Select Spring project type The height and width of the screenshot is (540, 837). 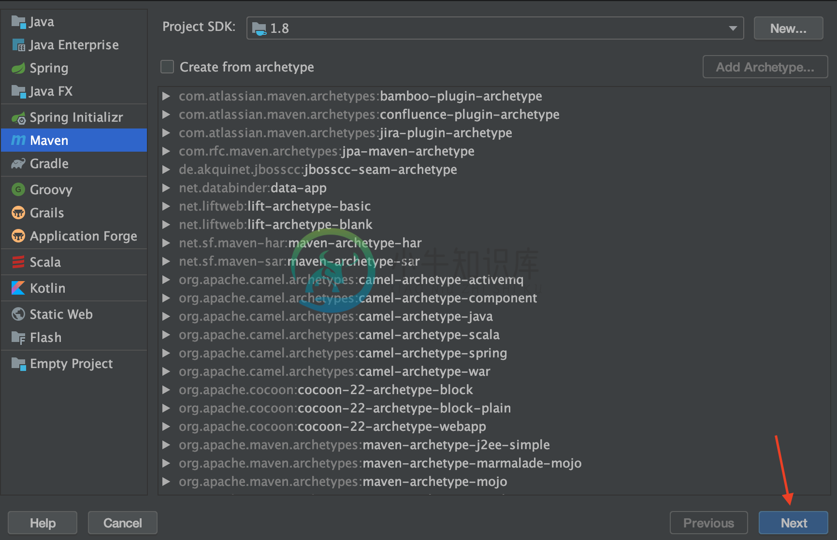click(x=74, y=68)
